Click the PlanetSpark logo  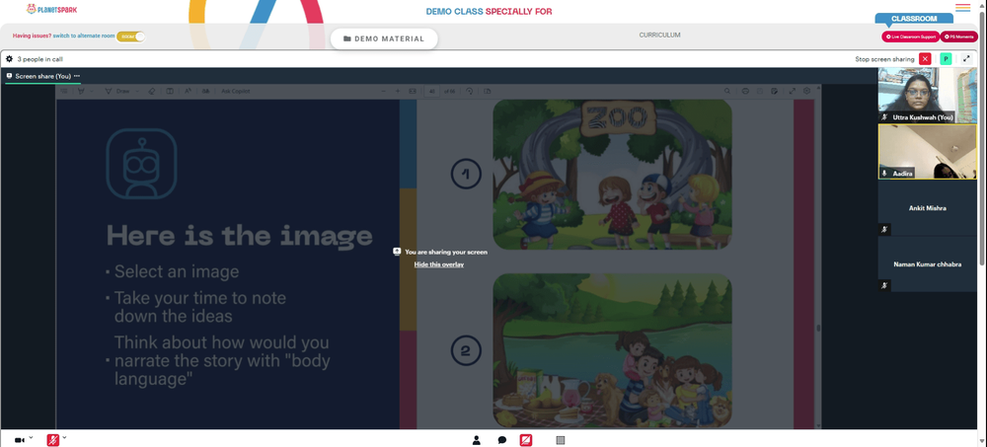[x=52, y=9]
